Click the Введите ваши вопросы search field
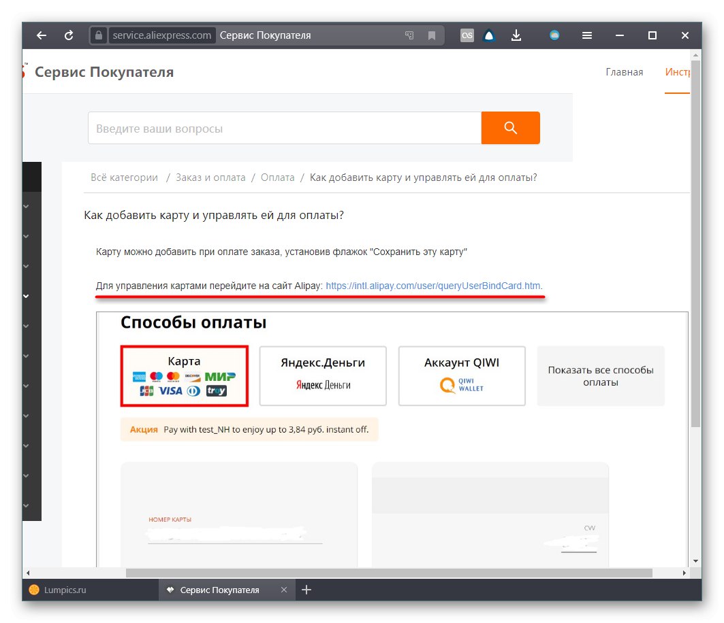 pos(285,128)
